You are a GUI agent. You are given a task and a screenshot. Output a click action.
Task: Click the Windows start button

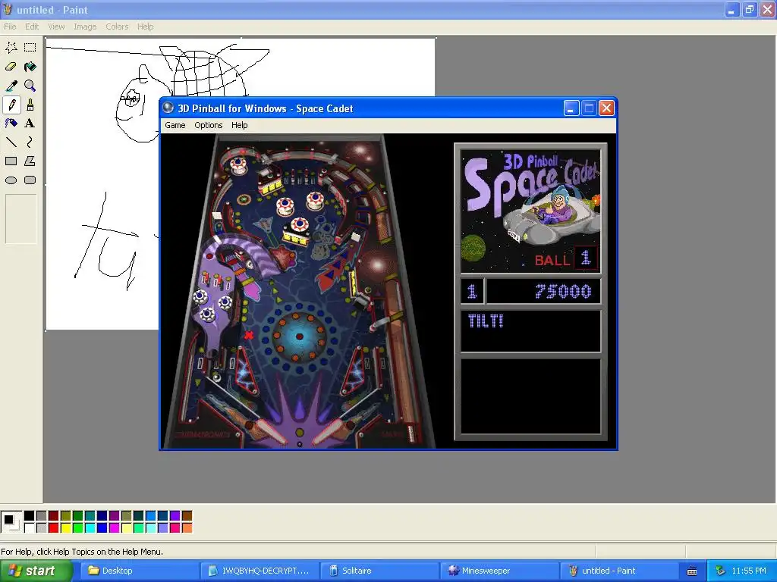(x=36, y=571)
